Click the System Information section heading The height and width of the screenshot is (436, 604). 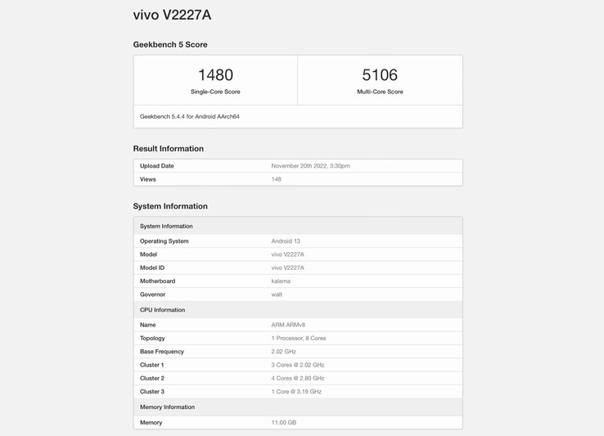click(170, 206)
